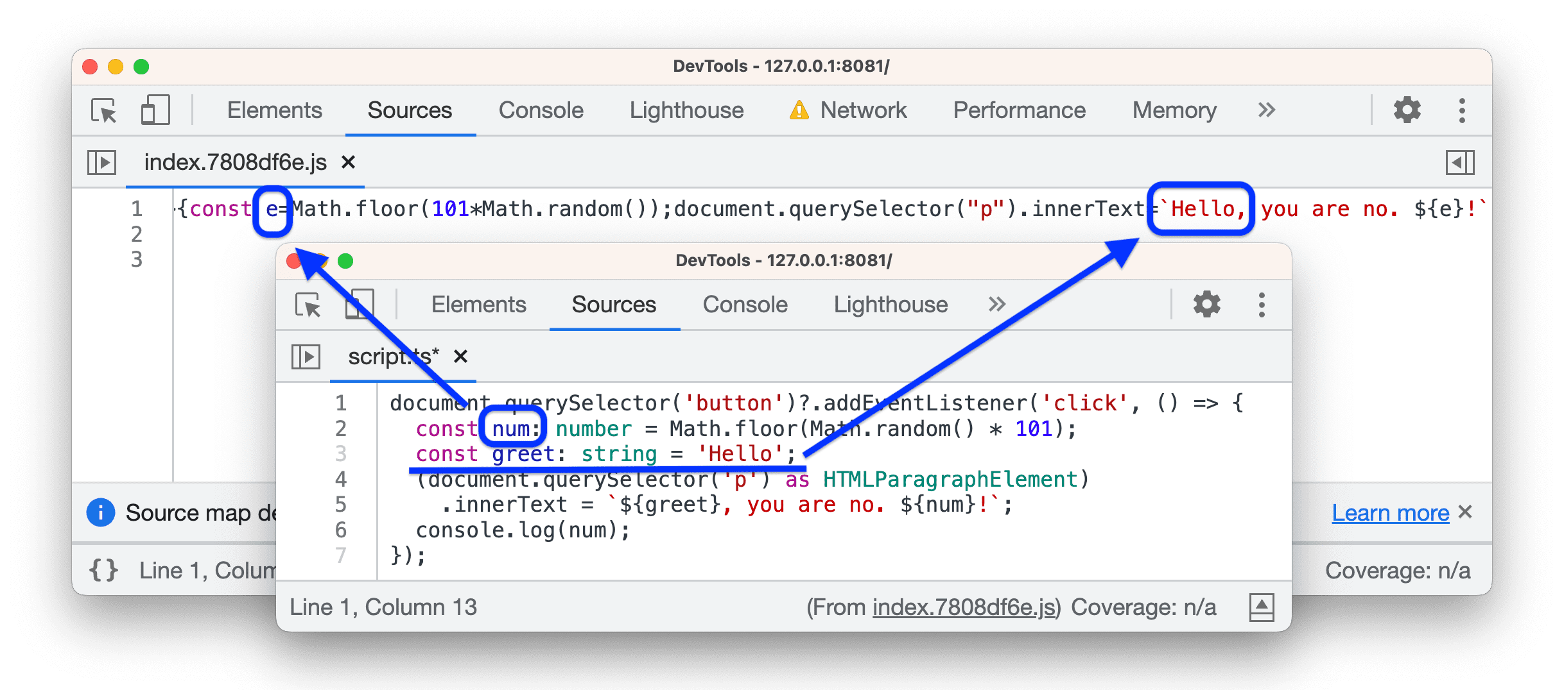Open the Performance panel

tap(1019, 110)
